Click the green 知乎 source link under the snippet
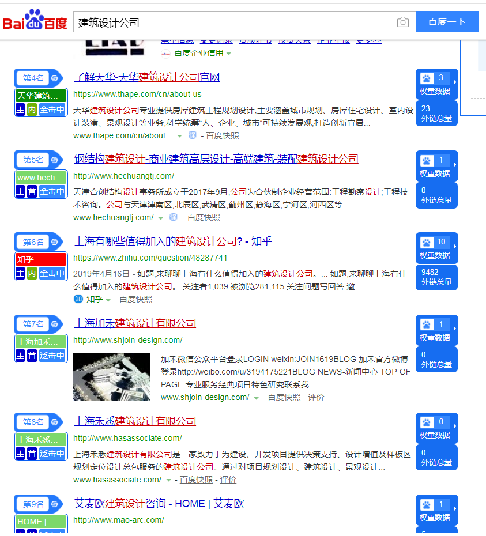The height and width of the screenshot is (536, 486). 95,300
